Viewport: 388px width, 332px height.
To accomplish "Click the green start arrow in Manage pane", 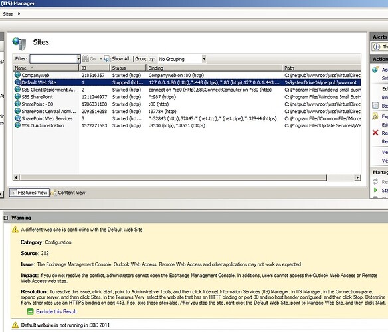I will click(375, 190).
